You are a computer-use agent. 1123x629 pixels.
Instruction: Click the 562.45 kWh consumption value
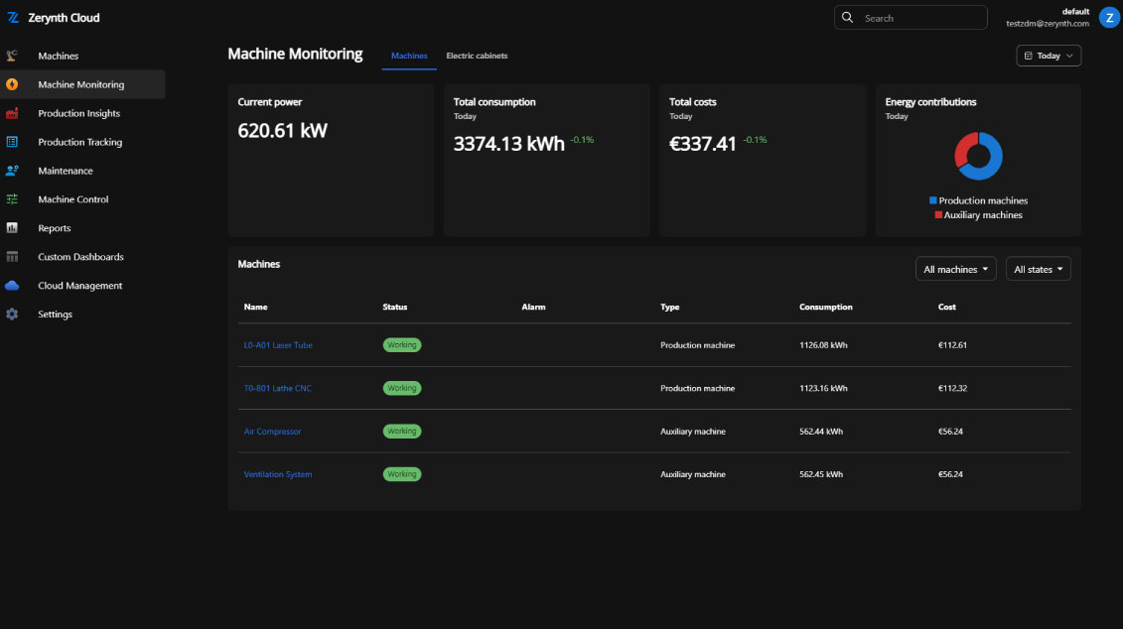point(821,474)
